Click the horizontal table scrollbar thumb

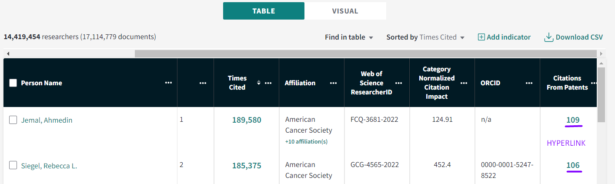pyautogui.click(x=365, y=54)
